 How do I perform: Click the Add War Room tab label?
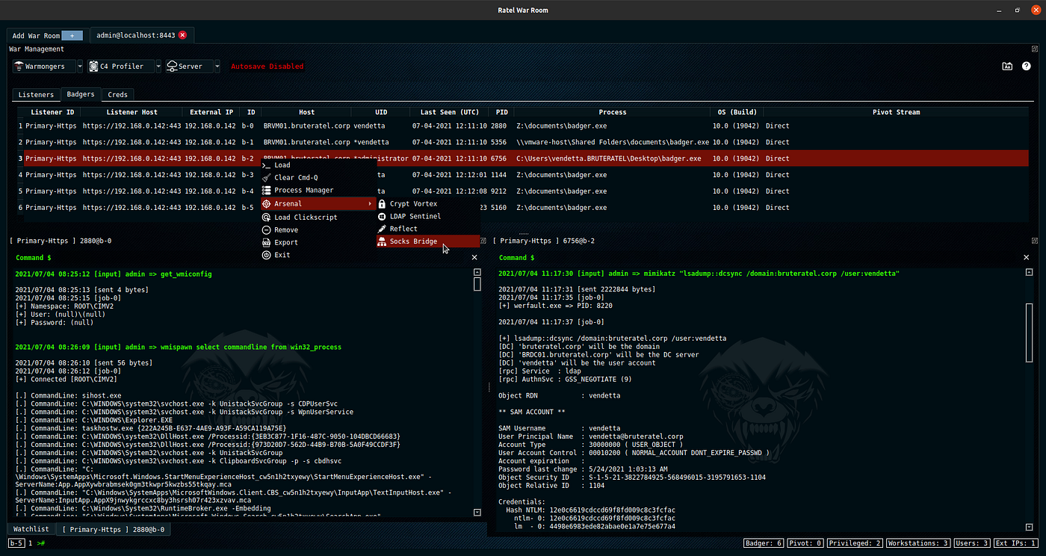[36, 36]
